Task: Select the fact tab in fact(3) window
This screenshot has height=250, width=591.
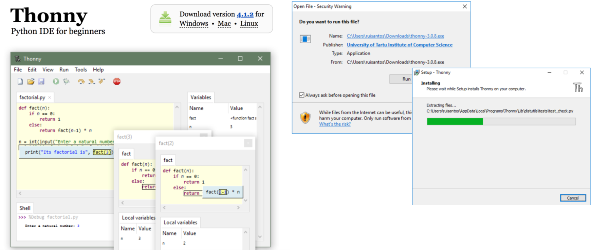Action: (x=126, y=154)
